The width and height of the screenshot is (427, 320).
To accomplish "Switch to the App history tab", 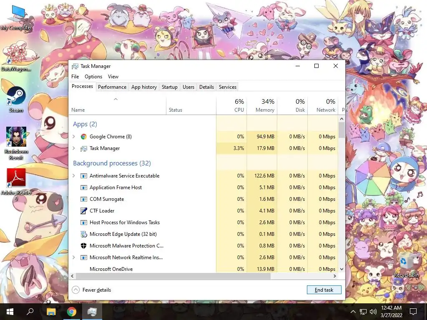I will click(x=144, y=87).
